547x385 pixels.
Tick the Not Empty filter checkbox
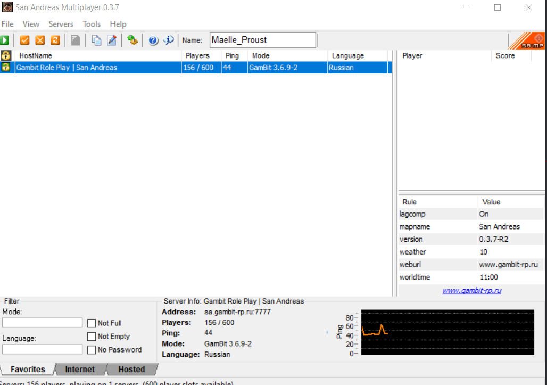coord(92,337)
